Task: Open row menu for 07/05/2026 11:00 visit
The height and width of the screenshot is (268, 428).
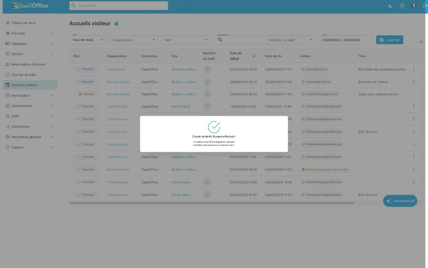Action: pos(413,157)
